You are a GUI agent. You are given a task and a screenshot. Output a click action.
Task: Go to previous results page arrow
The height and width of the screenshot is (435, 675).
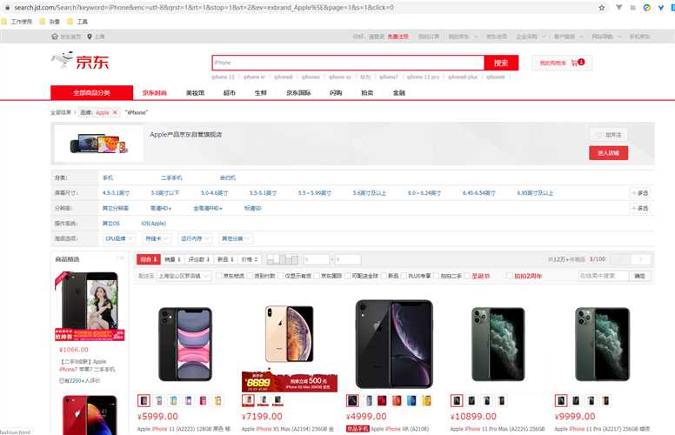tap(621, 259)
